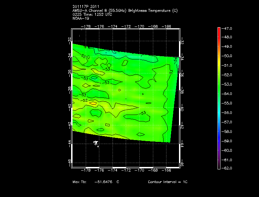Screen dimensions: 259x197
Task: Click the 'Max Tb: -51.6476 C' readout
Action: pos(96,182)
